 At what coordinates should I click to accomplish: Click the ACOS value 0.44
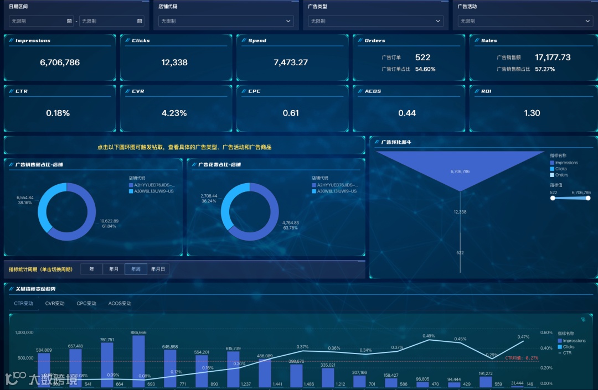pyautogui.click(x=407, y=113)
